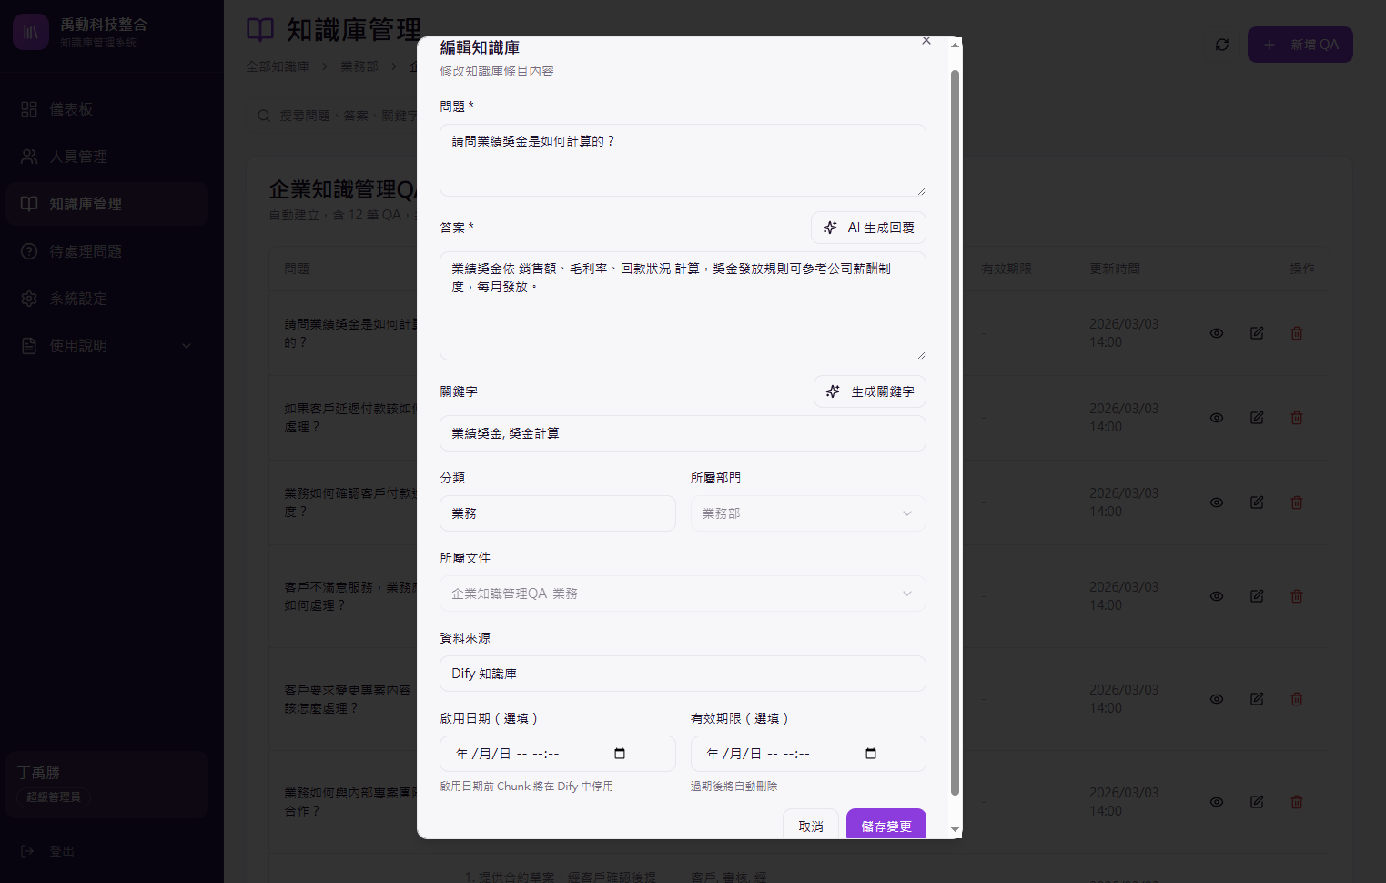This screenshot has height=883, width=1386.
Task: Edit the 業務如何確認客戶付款 QA row
Action: [x=1257, y=502]
